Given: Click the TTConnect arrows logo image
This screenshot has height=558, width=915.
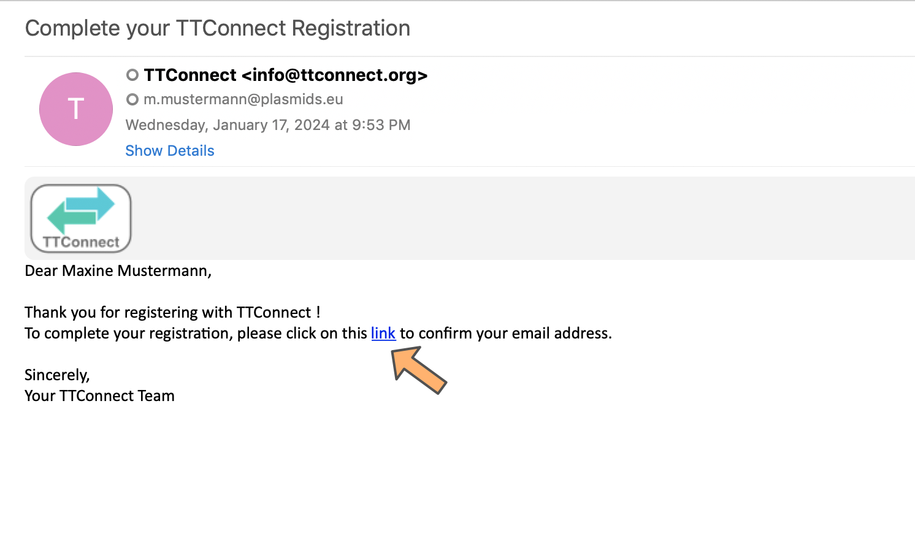Looking at the screenshot, I should click(81, 218).
